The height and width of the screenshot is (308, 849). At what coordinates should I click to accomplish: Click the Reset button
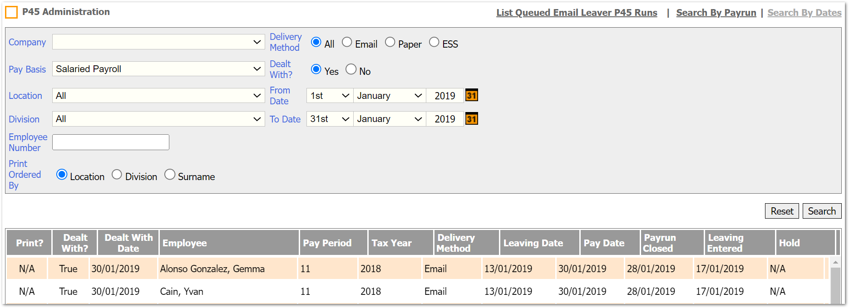pos(781,211)
